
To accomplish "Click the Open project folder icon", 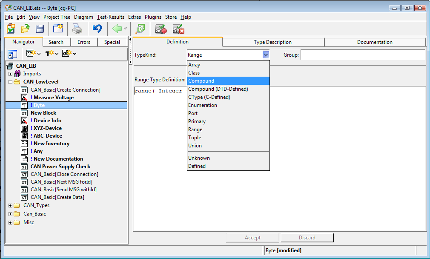I will coord(25,29).
